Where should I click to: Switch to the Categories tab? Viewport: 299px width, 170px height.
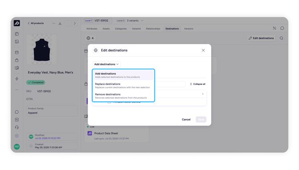click(x=120, y=28)
